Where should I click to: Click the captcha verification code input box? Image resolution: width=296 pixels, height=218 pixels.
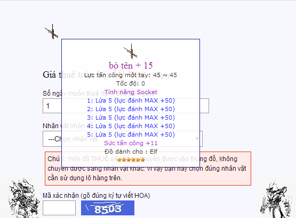tap(59, 208)
